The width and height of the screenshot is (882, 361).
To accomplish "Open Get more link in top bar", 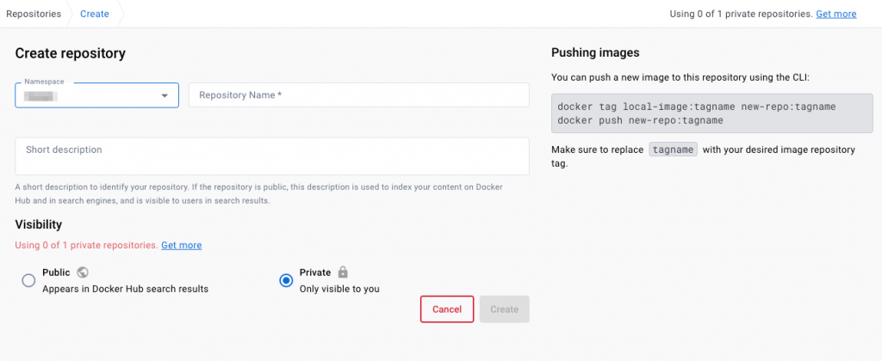I will coord(835,14).
